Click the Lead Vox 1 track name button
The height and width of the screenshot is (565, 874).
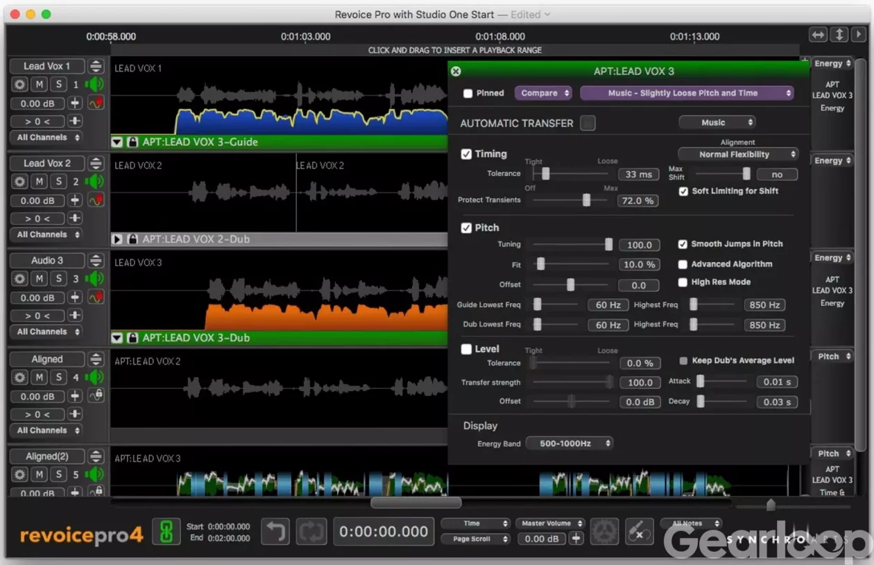(46, 67)
